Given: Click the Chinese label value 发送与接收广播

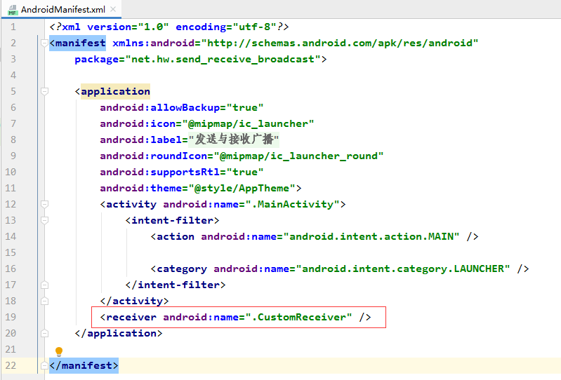Looking at the screenshot, I should click(x=234, y=140).
